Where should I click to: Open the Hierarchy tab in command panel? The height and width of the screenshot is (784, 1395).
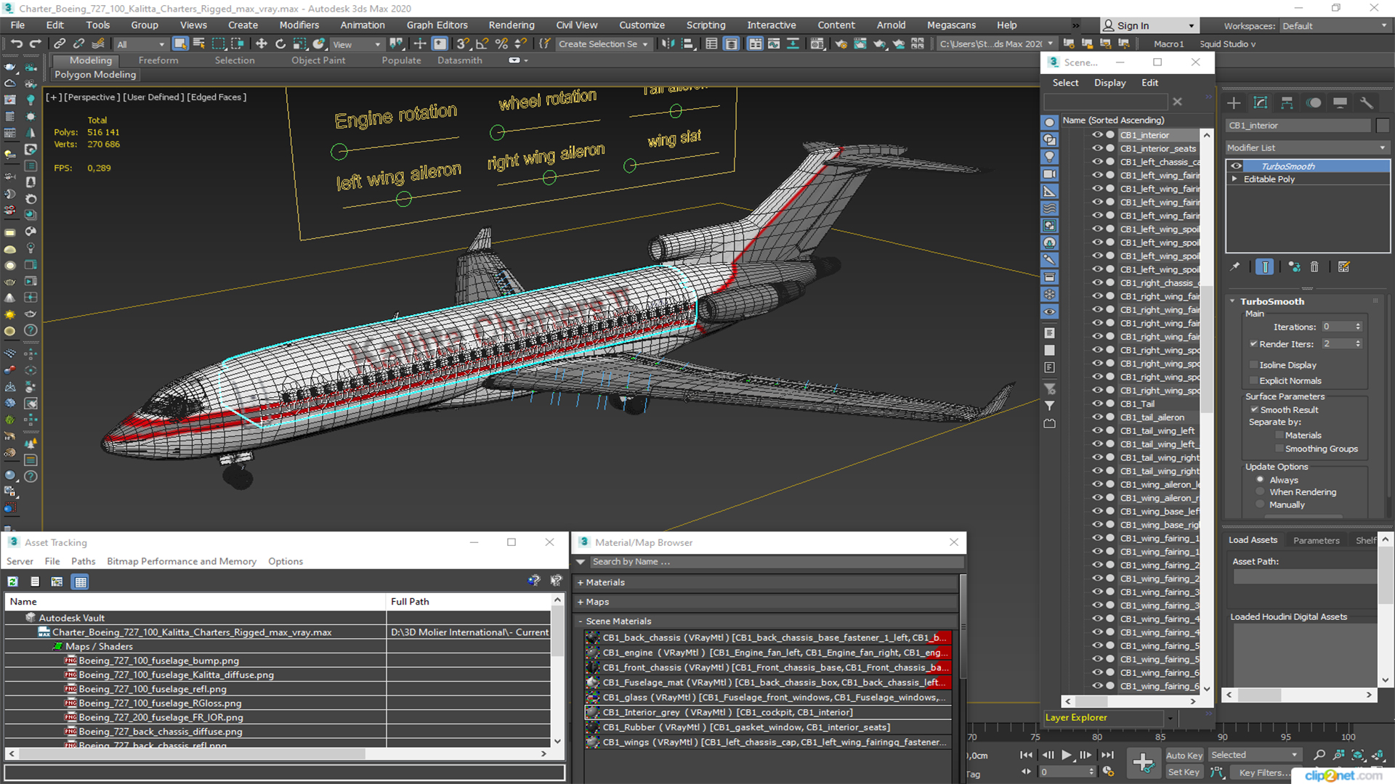pos(1287,103)
